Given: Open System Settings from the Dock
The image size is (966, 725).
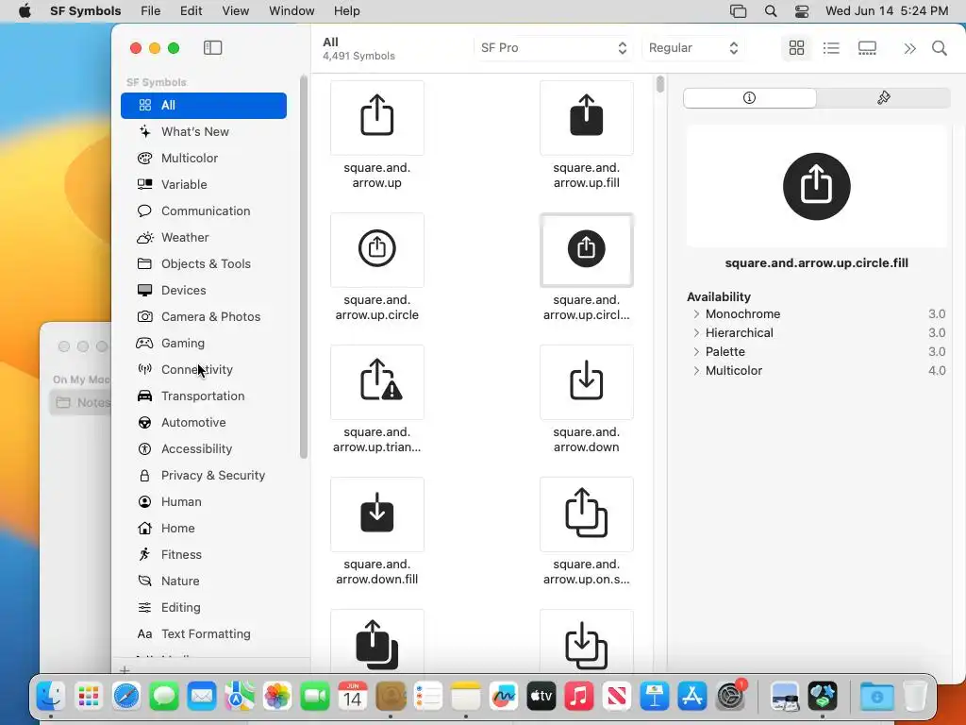Looking at the screenshot, I should tap(731, 697).
